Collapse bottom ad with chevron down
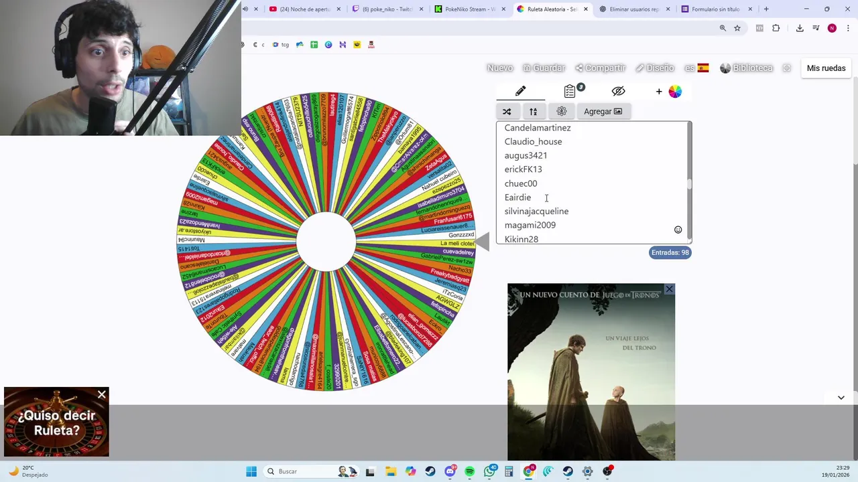Viewport: 858px width, 482px height. click(841, 398)
